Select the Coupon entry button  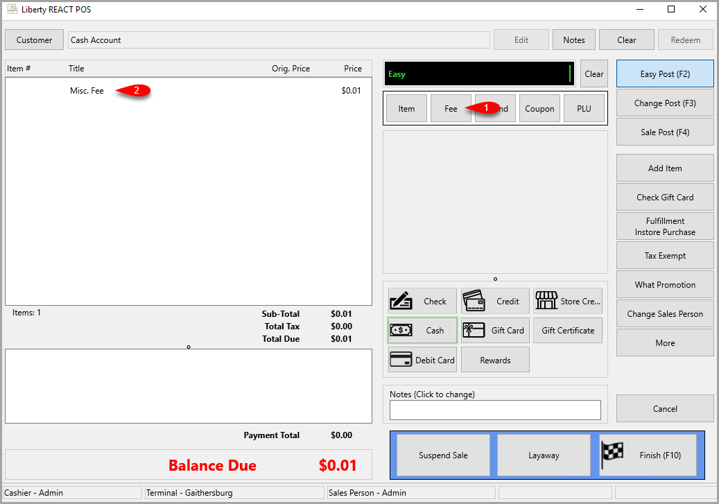[x=539, y=109]
